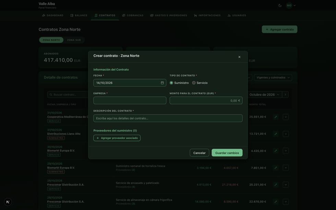Click the Fecha date field 14/10/2026

click(130, 83)
